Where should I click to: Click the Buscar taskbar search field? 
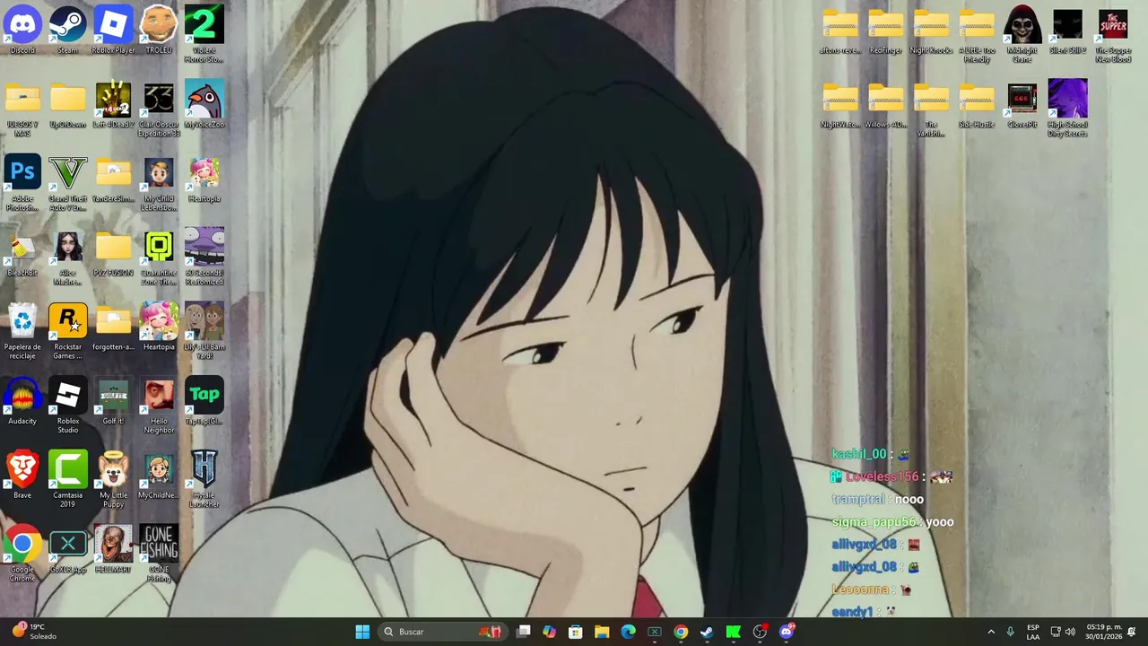[x=442, y=632]
